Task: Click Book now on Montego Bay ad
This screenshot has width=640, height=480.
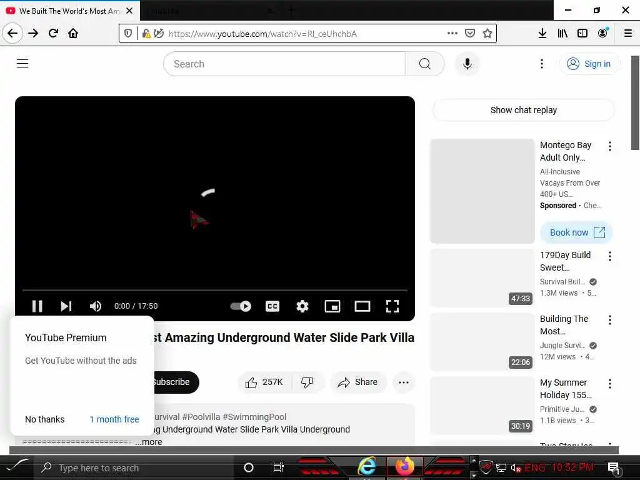Action: point(576,232)
